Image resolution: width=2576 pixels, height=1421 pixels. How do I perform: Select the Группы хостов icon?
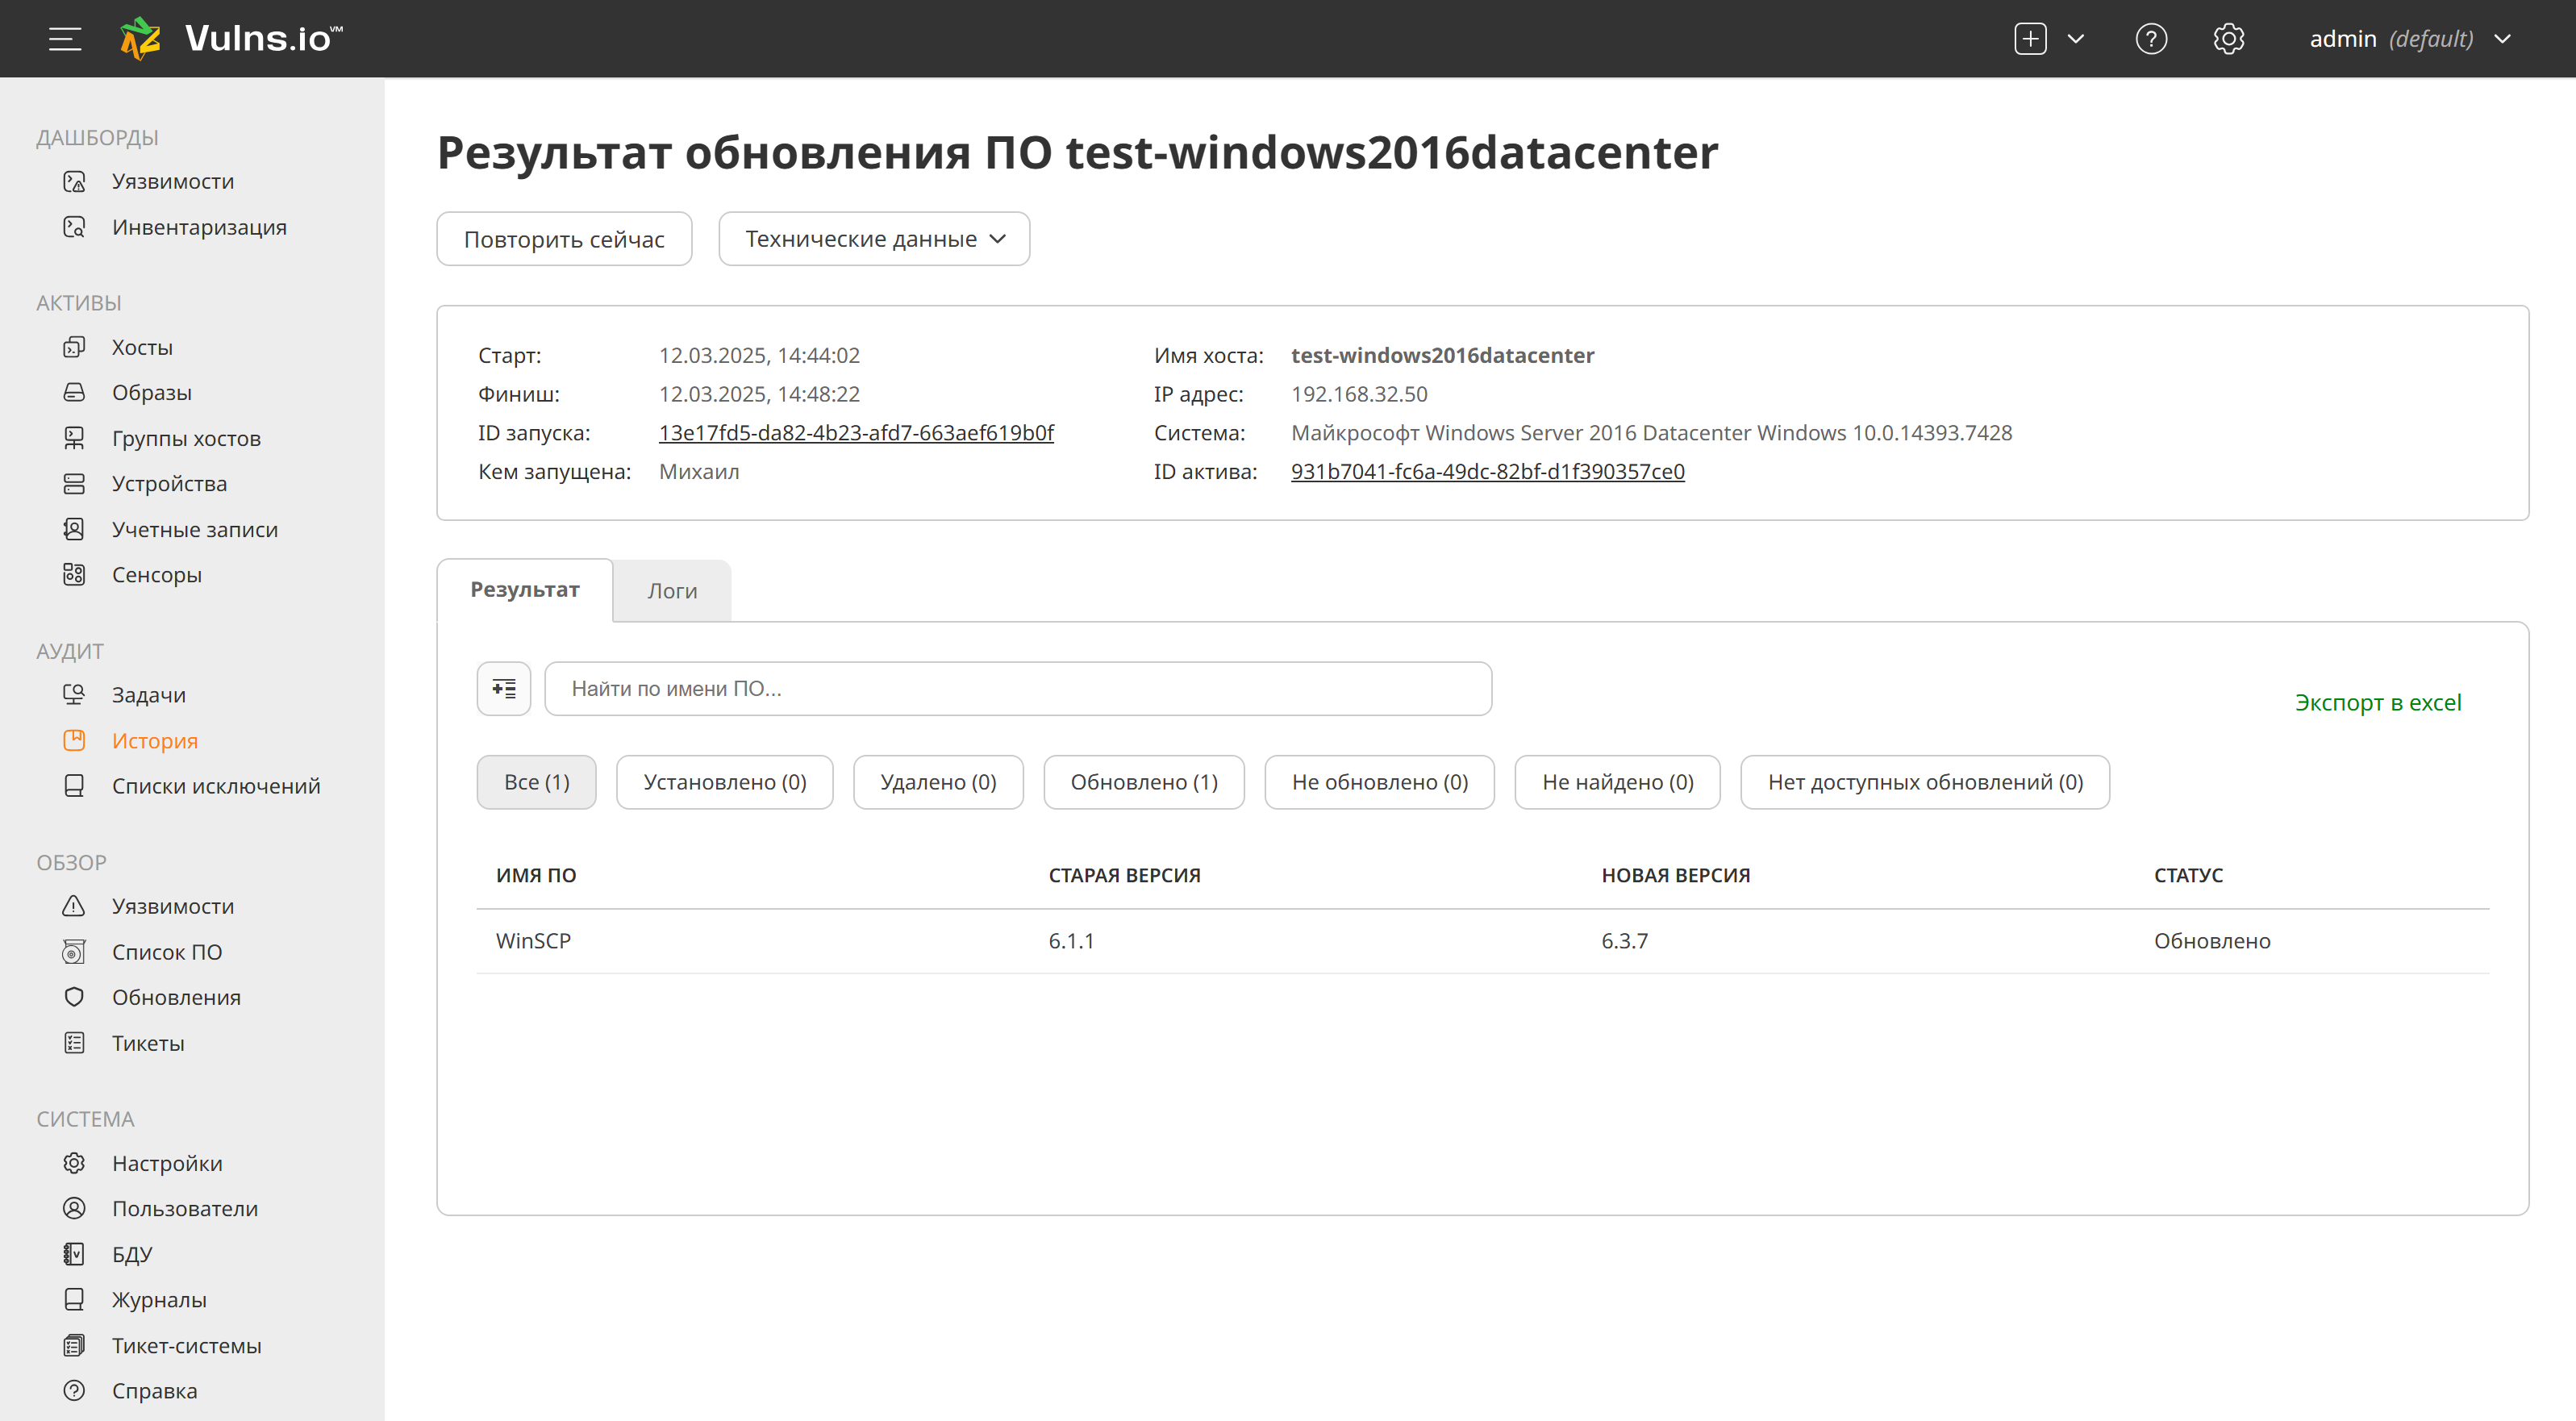tap(74, 438)
